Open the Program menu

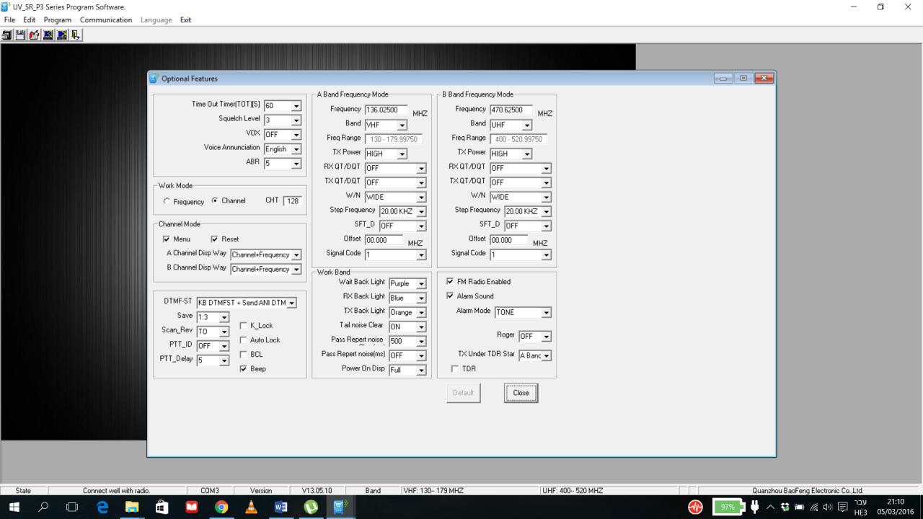click(57, 20)
